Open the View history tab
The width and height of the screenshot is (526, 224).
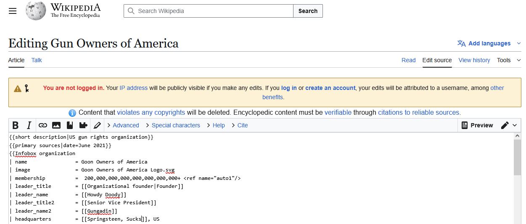(x=474, y=60)
